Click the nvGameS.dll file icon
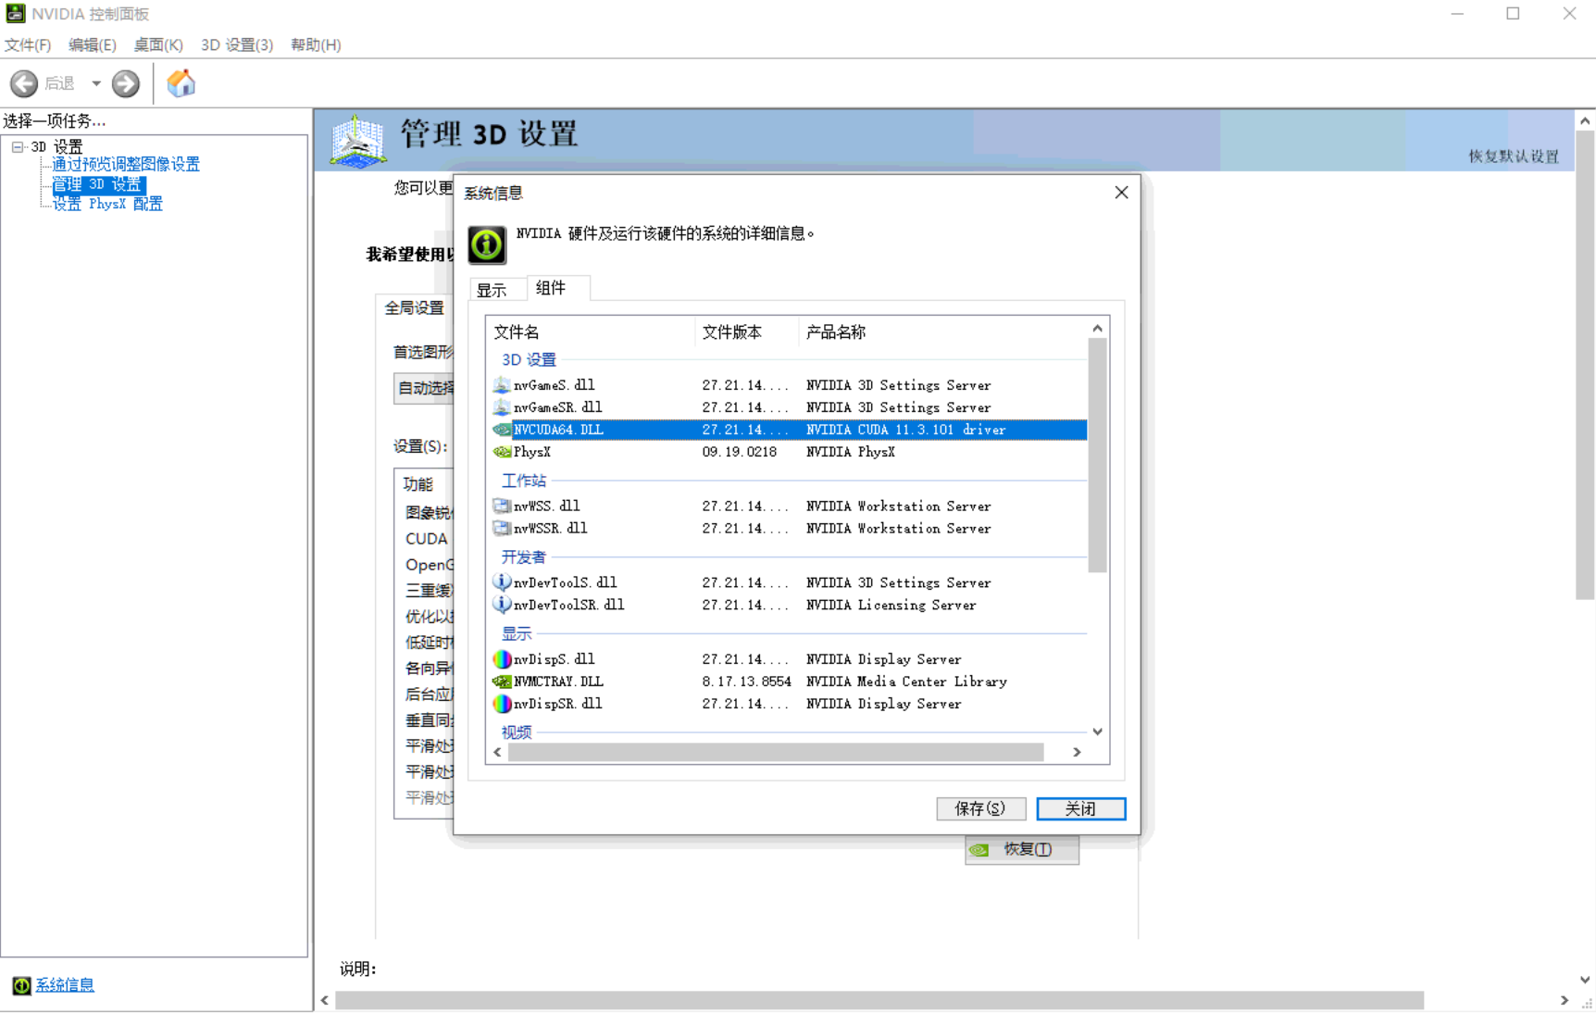 click(x=502, y=385)
